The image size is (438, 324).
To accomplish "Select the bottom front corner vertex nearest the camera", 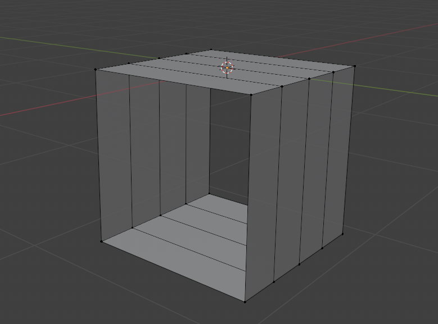I will [245, 301].
